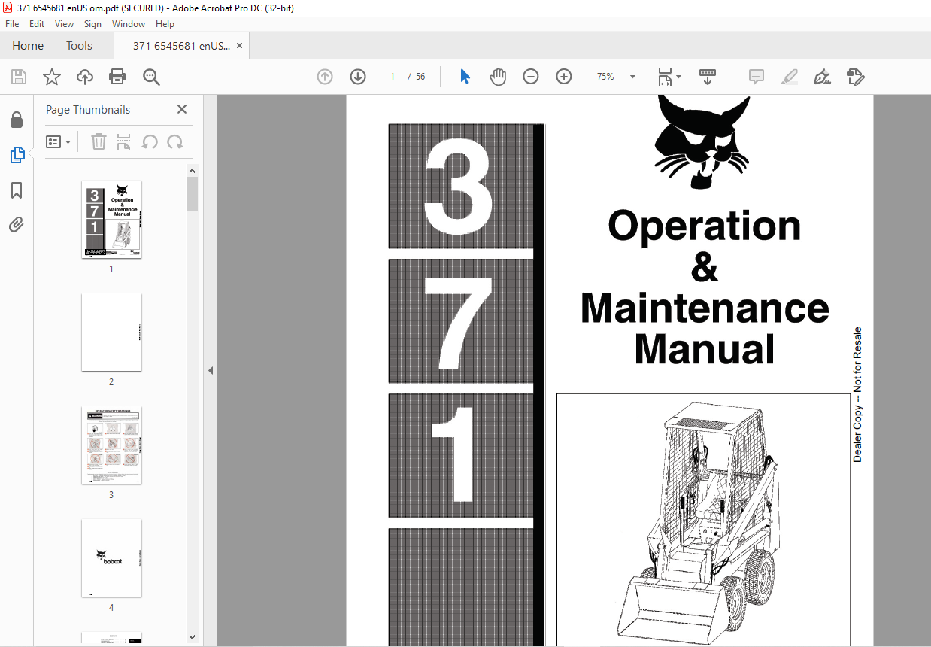Open the Find text magnifier tool

(x=151, y=77)
